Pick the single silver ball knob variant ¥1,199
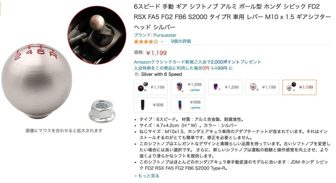 (x=262, y=87)
